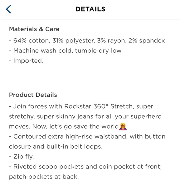The width and height of the screenshot is (181, 181).
Task: Tap the 31% polyester text
Action: pos(74,41)
